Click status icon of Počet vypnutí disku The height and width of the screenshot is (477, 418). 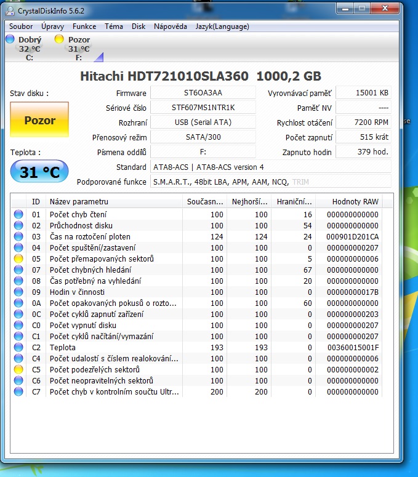coord(18,325)
